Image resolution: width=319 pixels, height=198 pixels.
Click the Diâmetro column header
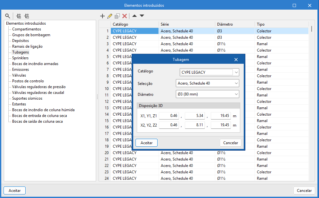tap(225, 24)
